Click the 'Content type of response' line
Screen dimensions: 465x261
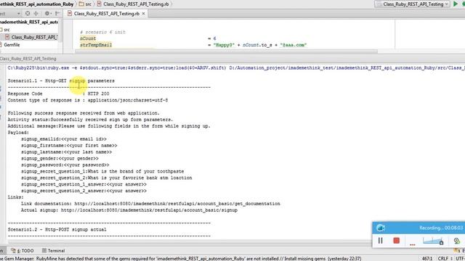click(x=88, y=100)
